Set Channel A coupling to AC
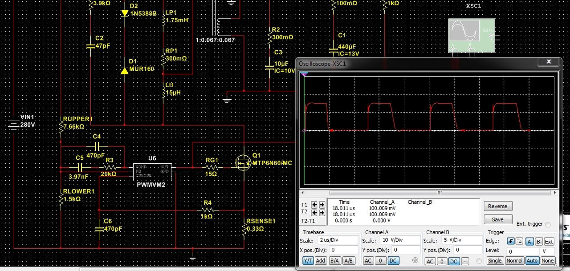Image resolution: width=570 pixels, height=271 pixels. pos(369,261)
